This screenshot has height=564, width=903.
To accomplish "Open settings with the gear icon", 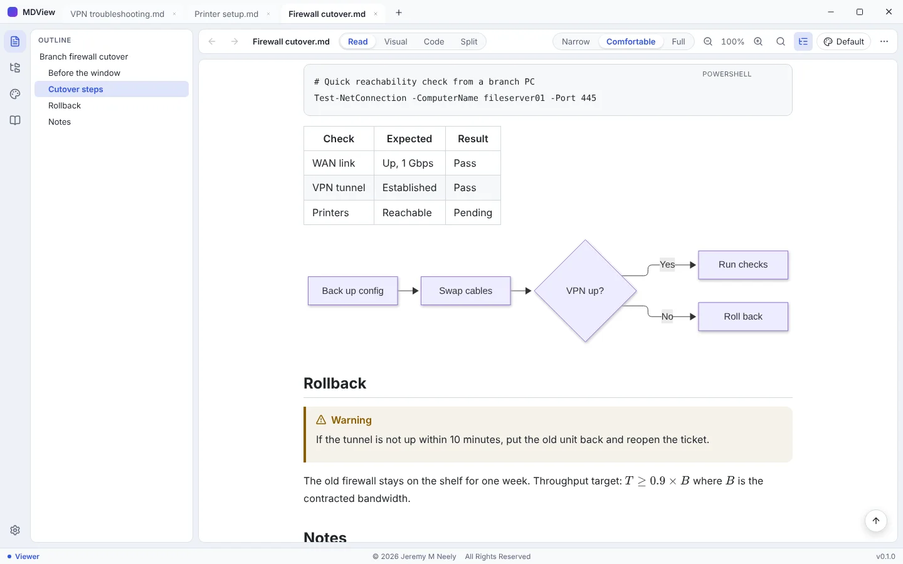I will (x=15, y=530).
